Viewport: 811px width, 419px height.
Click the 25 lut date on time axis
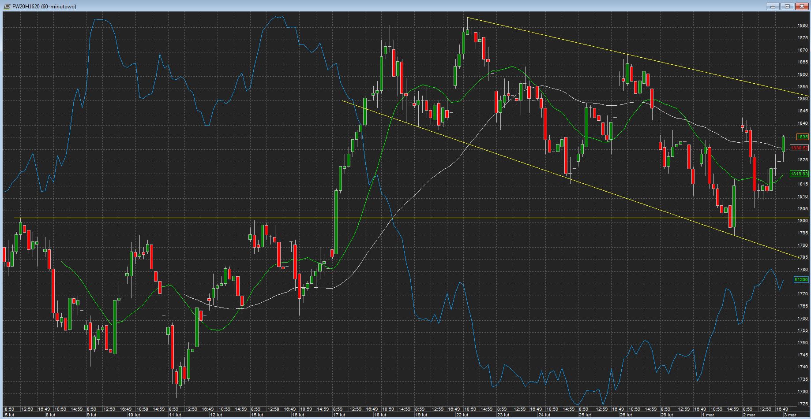point(585,415)
